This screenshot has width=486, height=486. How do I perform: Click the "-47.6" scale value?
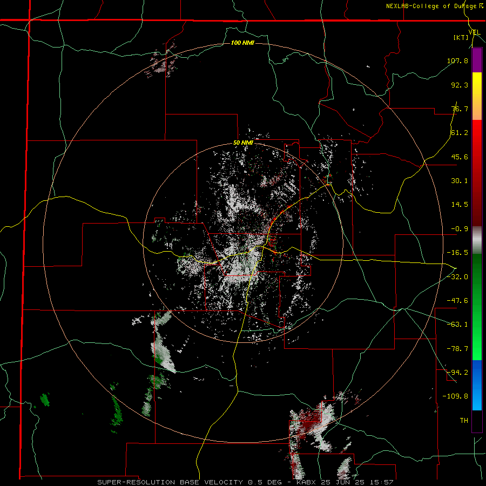pyautogui.click(x=457, y=301)
